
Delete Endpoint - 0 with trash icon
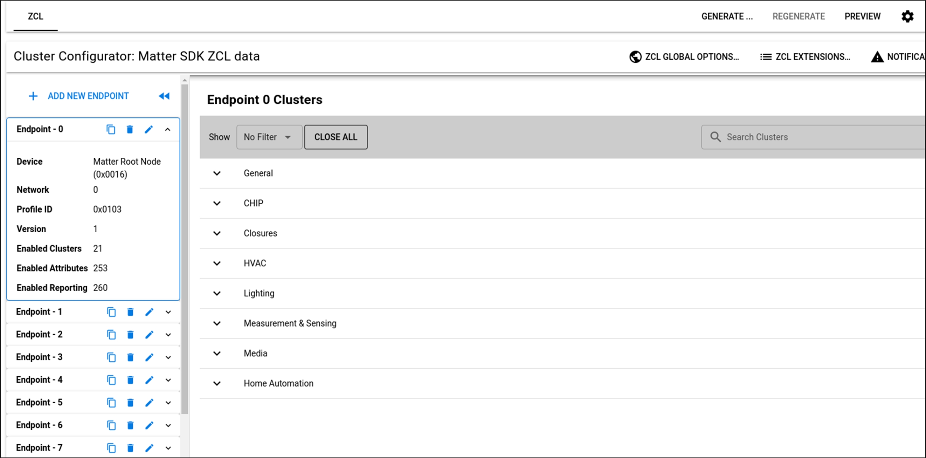(x=130, y=129)
